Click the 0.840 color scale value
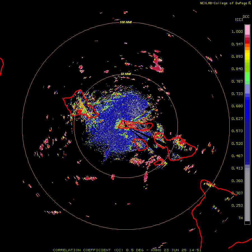 (237, 69)
